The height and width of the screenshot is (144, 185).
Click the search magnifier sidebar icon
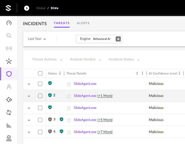point(9,36)
